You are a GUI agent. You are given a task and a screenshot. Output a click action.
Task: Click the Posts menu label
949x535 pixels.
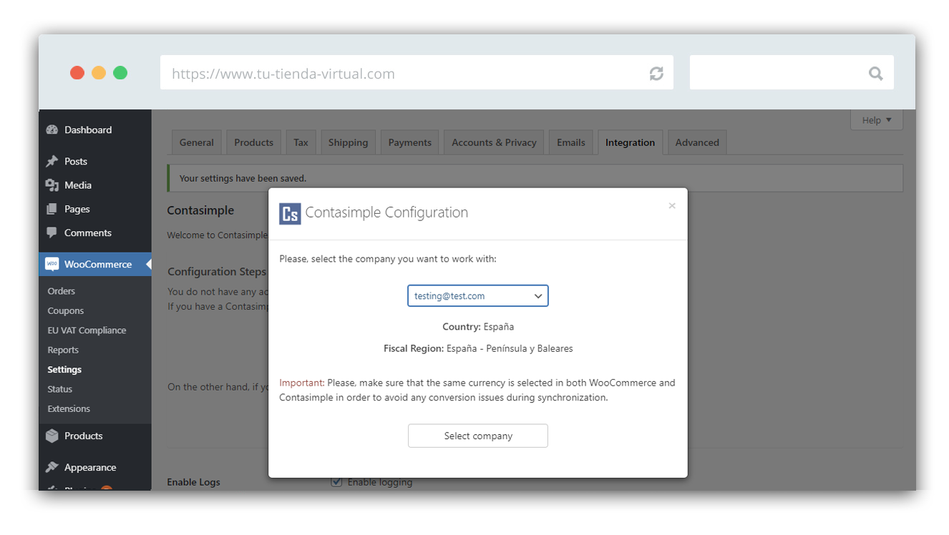76,162
